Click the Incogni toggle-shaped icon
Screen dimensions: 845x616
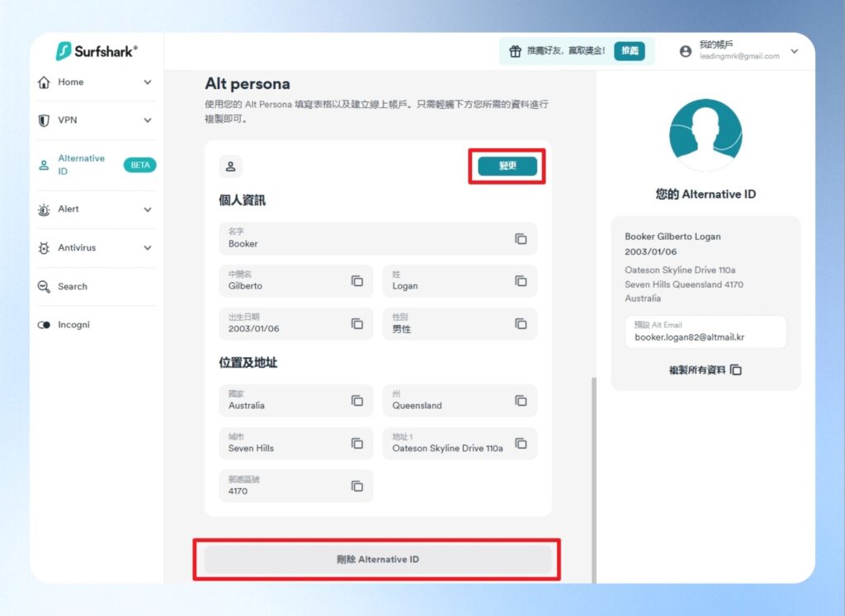(45, 325)
